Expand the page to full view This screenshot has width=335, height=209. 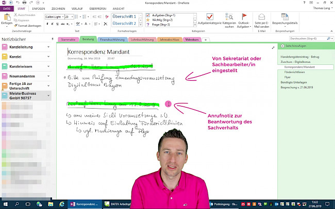[x=273, y=48]
